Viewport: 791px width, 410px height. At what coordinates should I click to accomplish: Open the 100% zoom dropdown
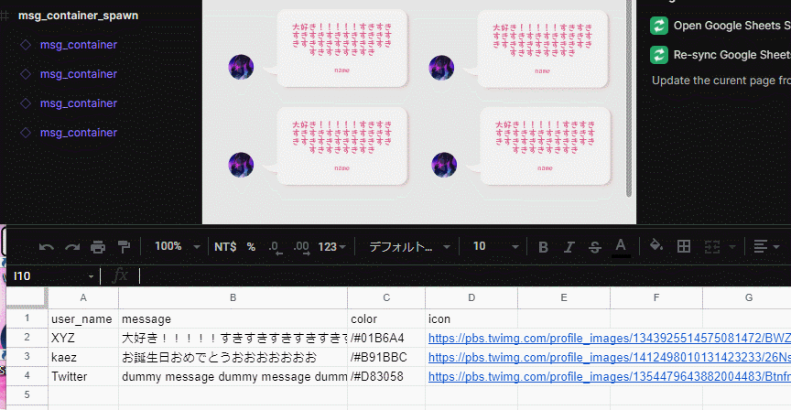point(178,246)
